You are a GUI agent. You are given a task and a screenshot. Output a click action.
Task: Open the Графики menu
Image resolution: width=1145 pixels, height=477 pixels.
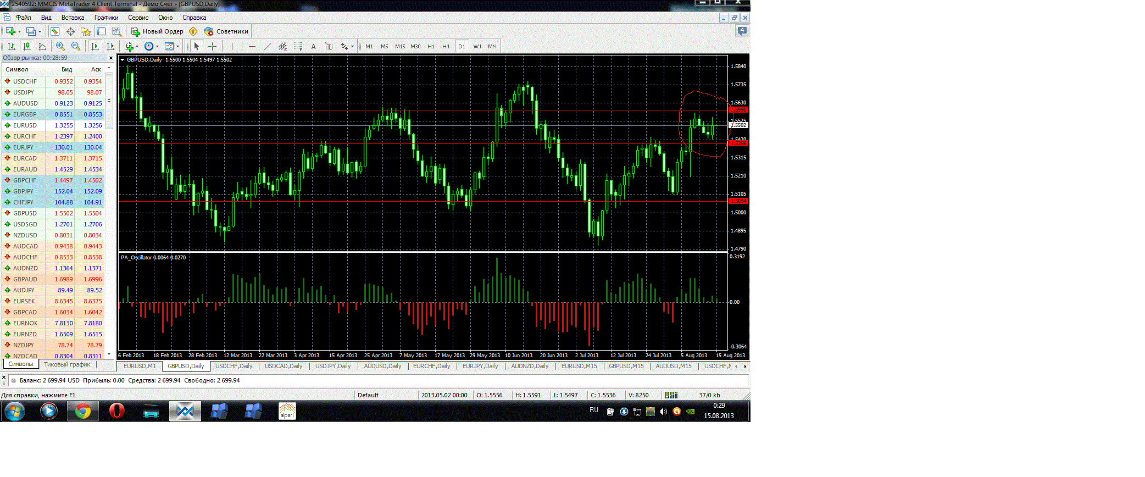click(x=106, y=18)
